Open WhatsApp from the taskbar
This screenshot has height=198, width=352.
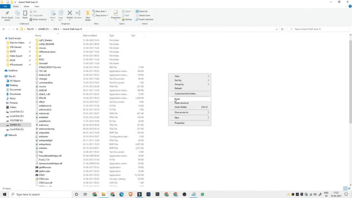[202, 194]
